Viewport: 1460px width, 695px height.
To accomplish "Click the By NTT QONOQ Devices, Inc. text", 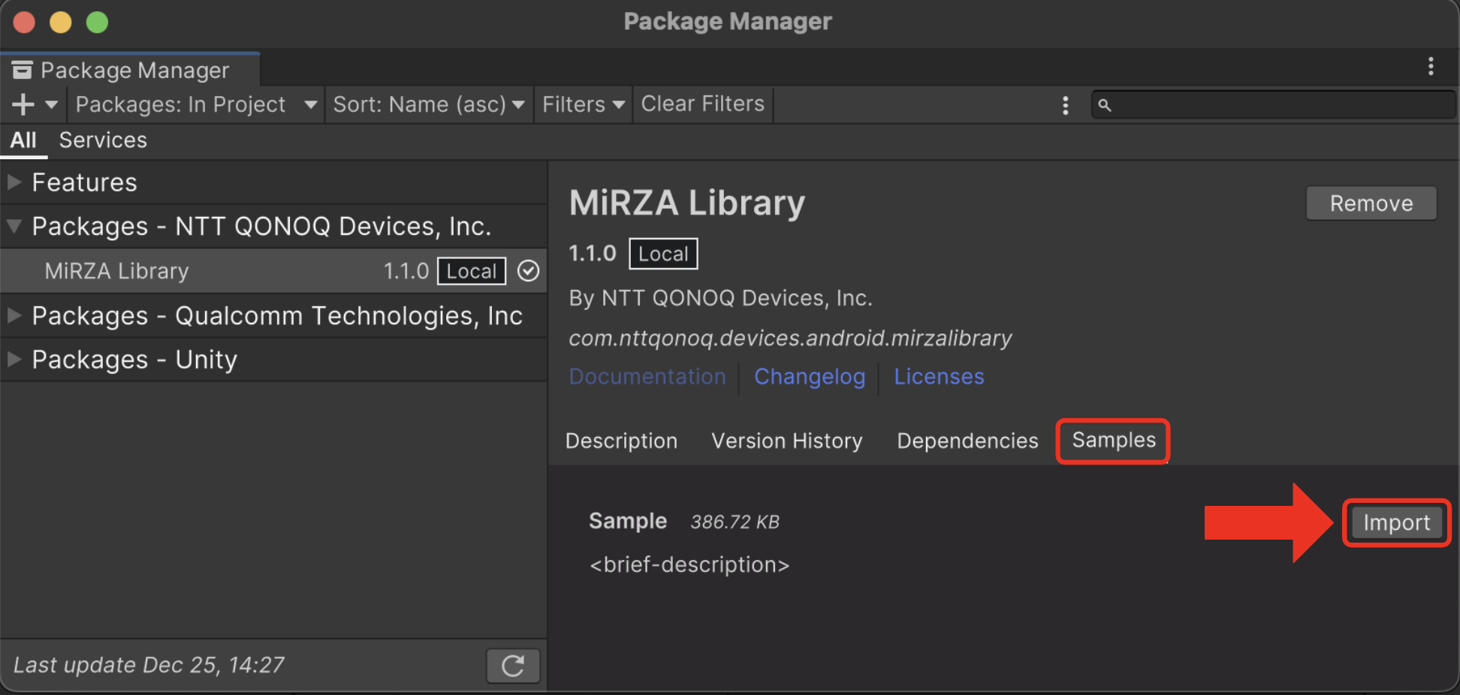I will coord(720,298).
